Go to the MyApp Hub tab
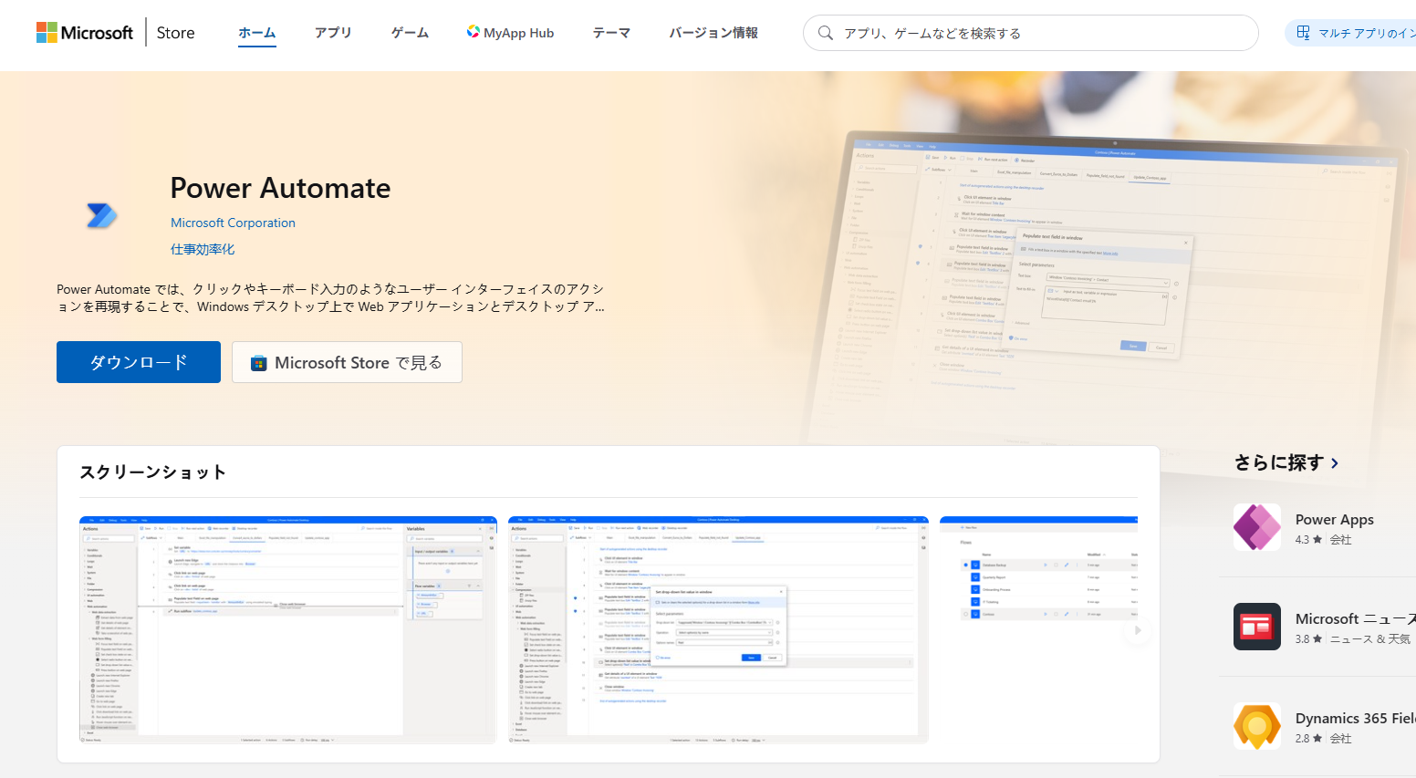This screenshot has width=1416, height=778. [x=510, y=33]
